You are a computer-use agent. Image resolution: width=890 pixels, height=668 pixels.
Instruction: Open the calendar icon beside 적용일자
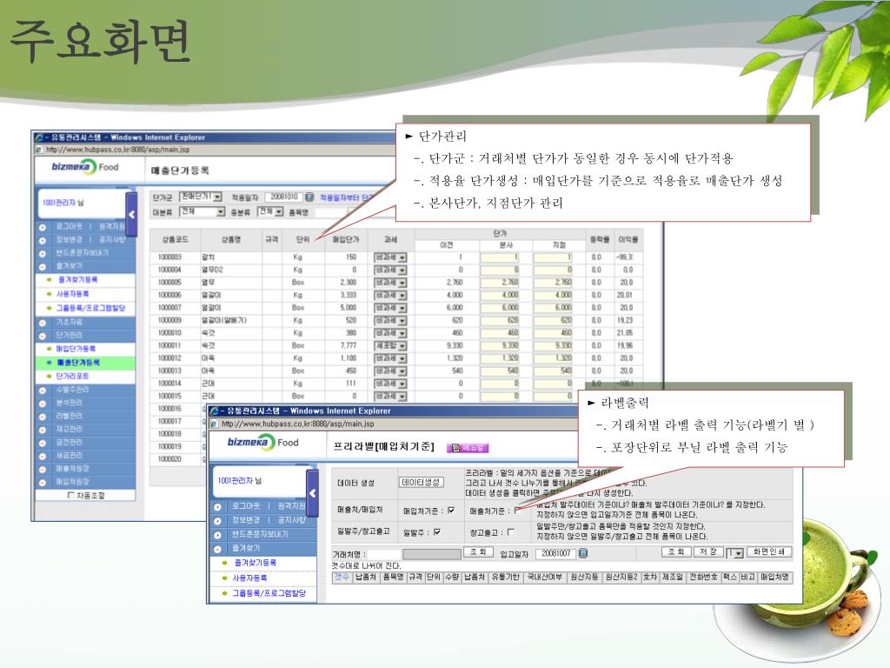pos(309,197)
